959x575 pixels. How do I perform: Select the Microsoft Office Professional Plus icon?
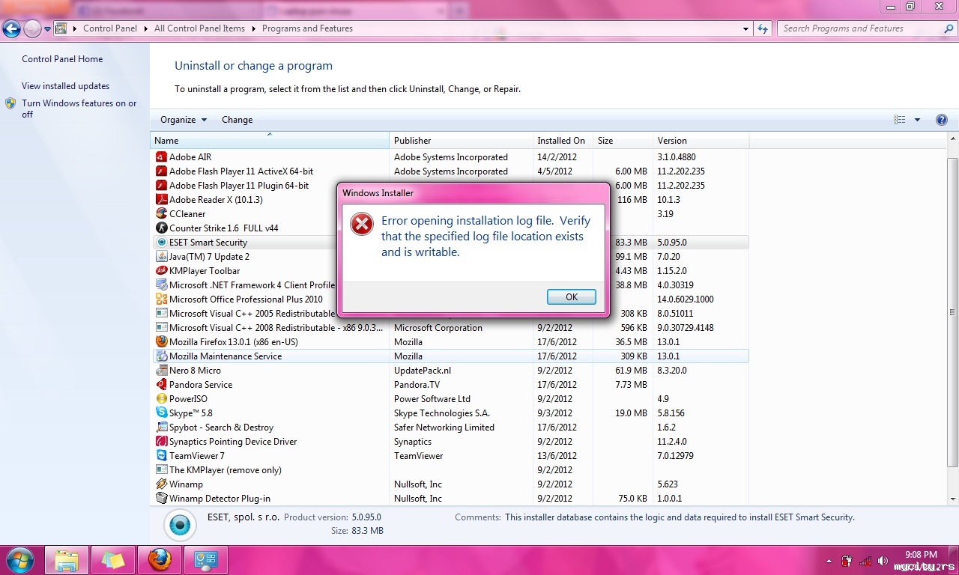pos(161,299)
